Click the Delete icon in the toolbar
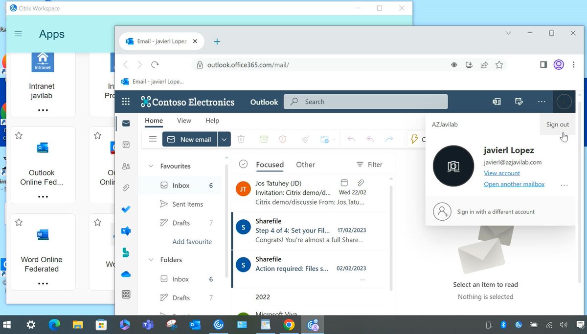587x334 pixels. tap(241, 139)
